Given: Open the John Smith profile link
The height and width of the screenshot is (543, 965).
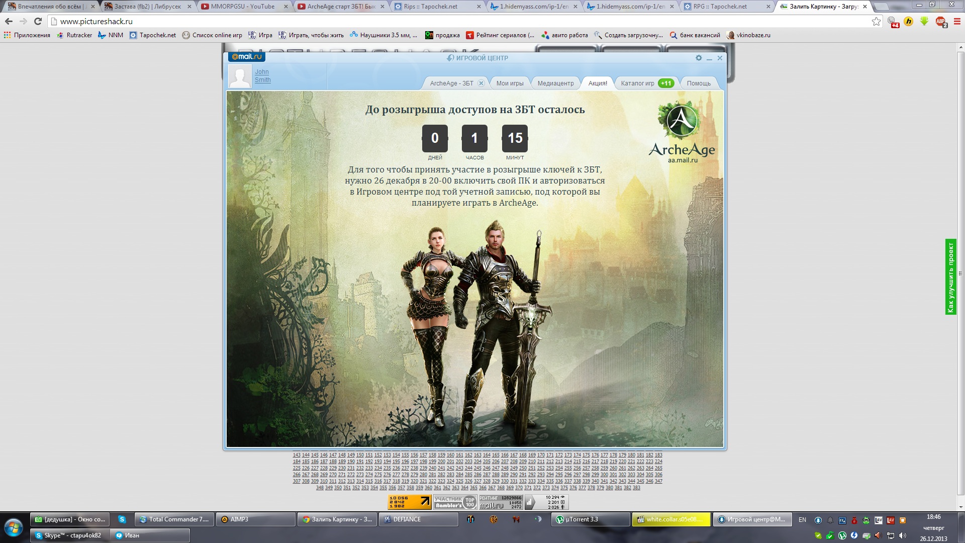Looking at the screenshot, I should click(262, 76).
